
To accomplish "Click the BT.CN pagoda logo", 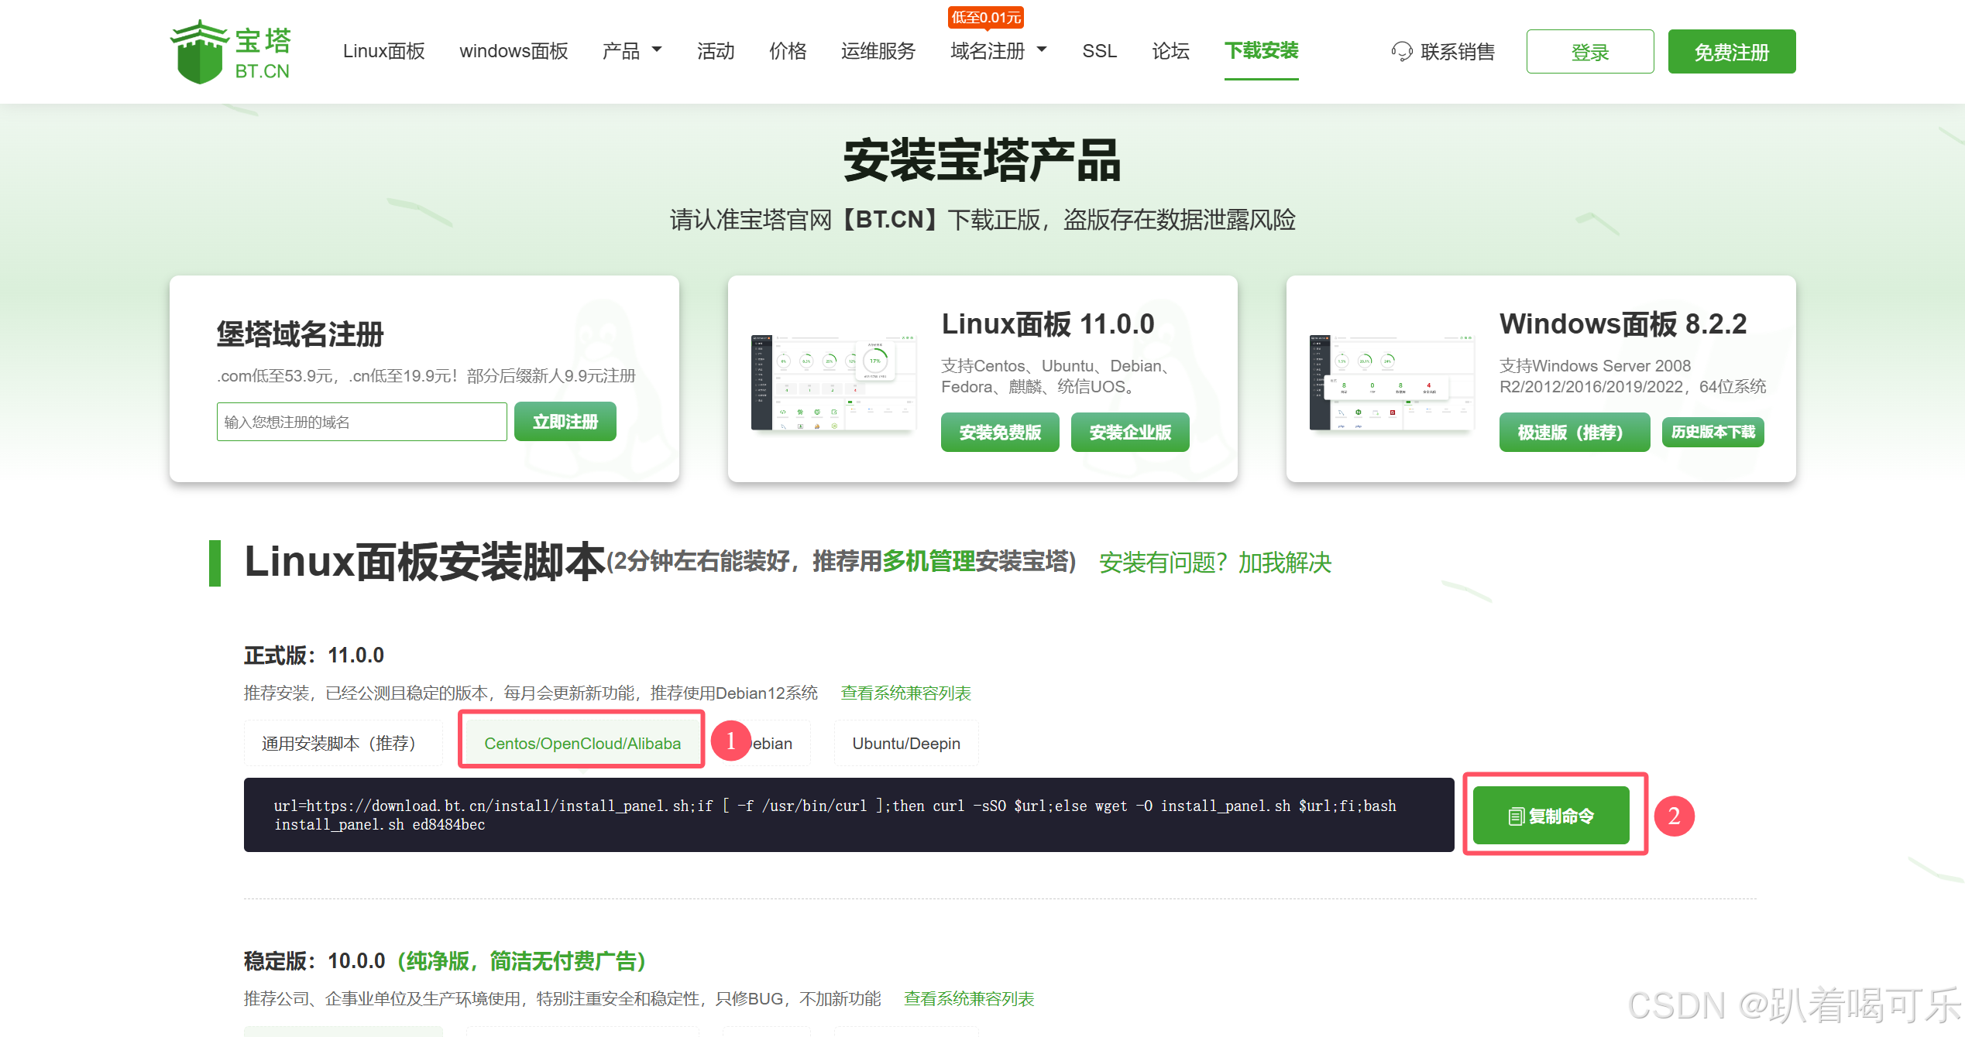I will pos(230,51).
